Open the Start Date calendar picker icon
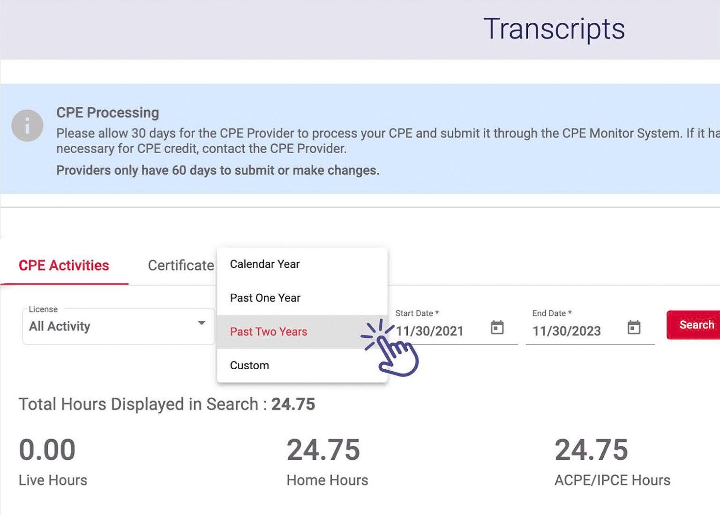Screen dimensions: 720x515 (497, 328)
